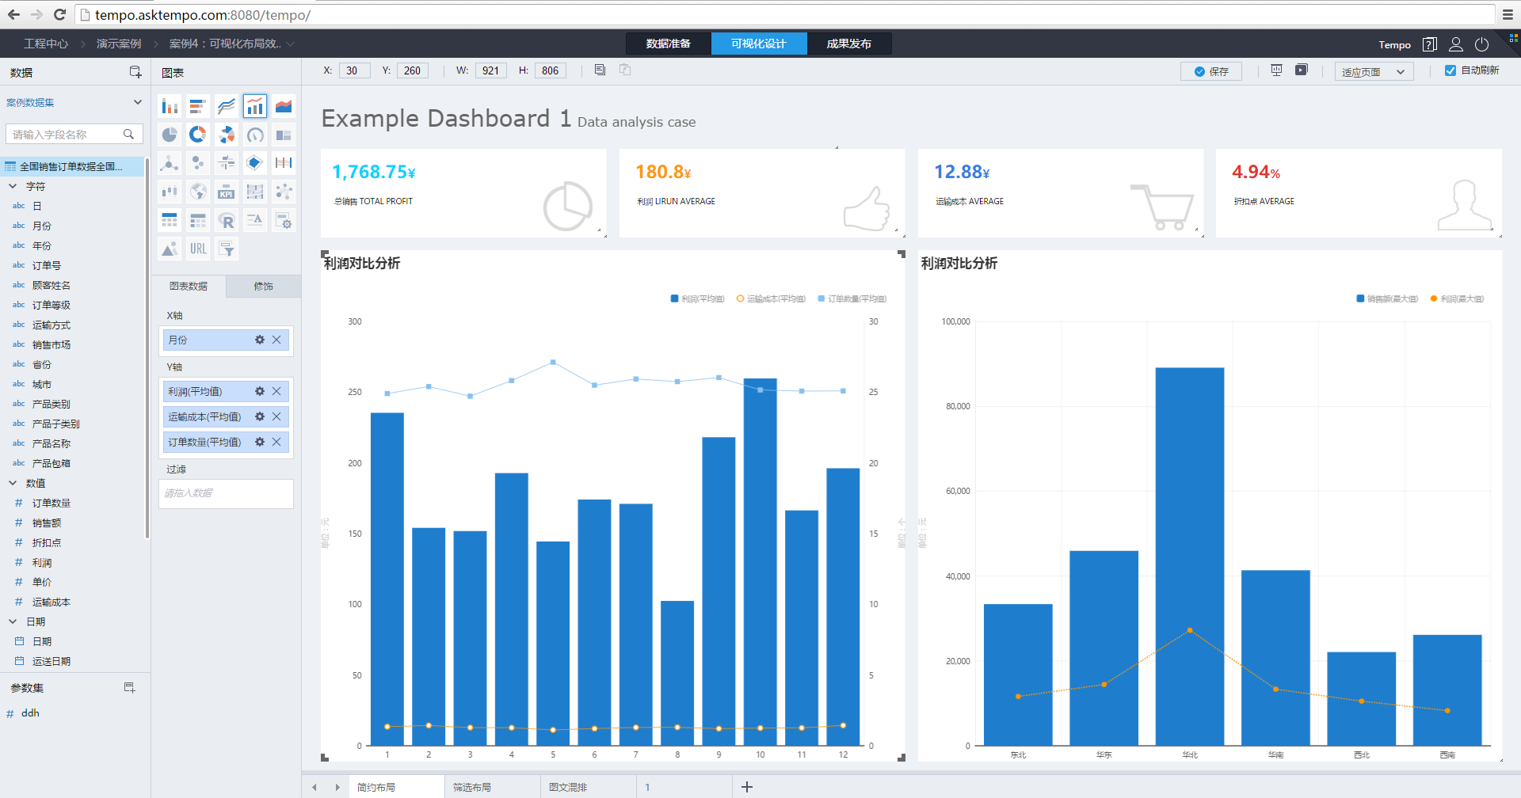The image size is (1521, 798).
Task: Remove the 月份 field from X axis
Action: click(x=276, y=340)
